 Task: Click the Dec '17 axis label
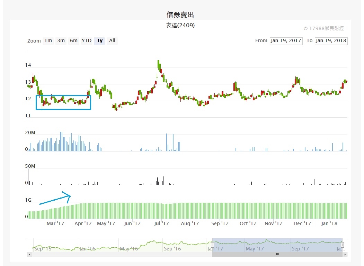[x=302, y=223]
